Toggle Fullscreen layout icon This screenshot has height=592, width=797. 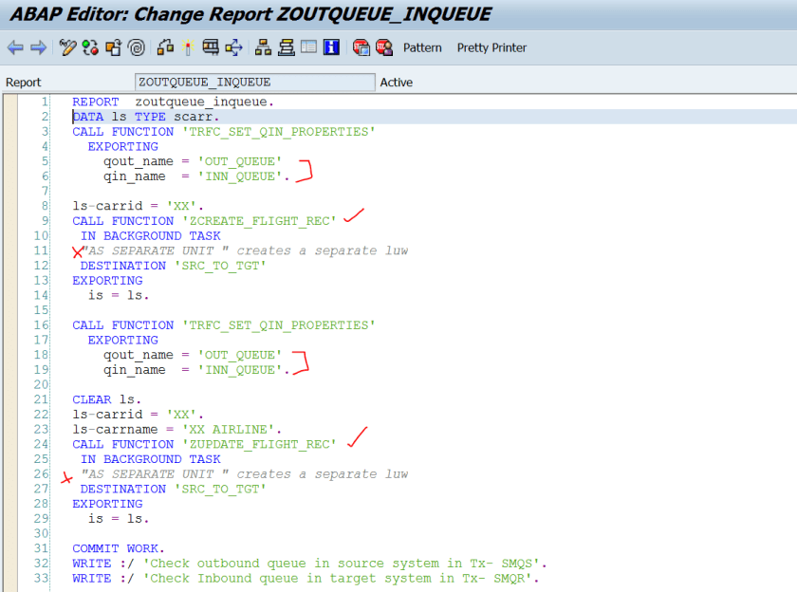308,47
